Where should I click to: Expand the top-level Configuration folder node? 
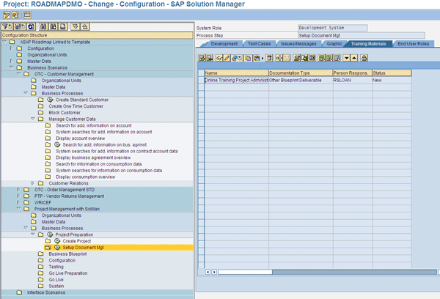pyautogui.click(x=12, y=48)
